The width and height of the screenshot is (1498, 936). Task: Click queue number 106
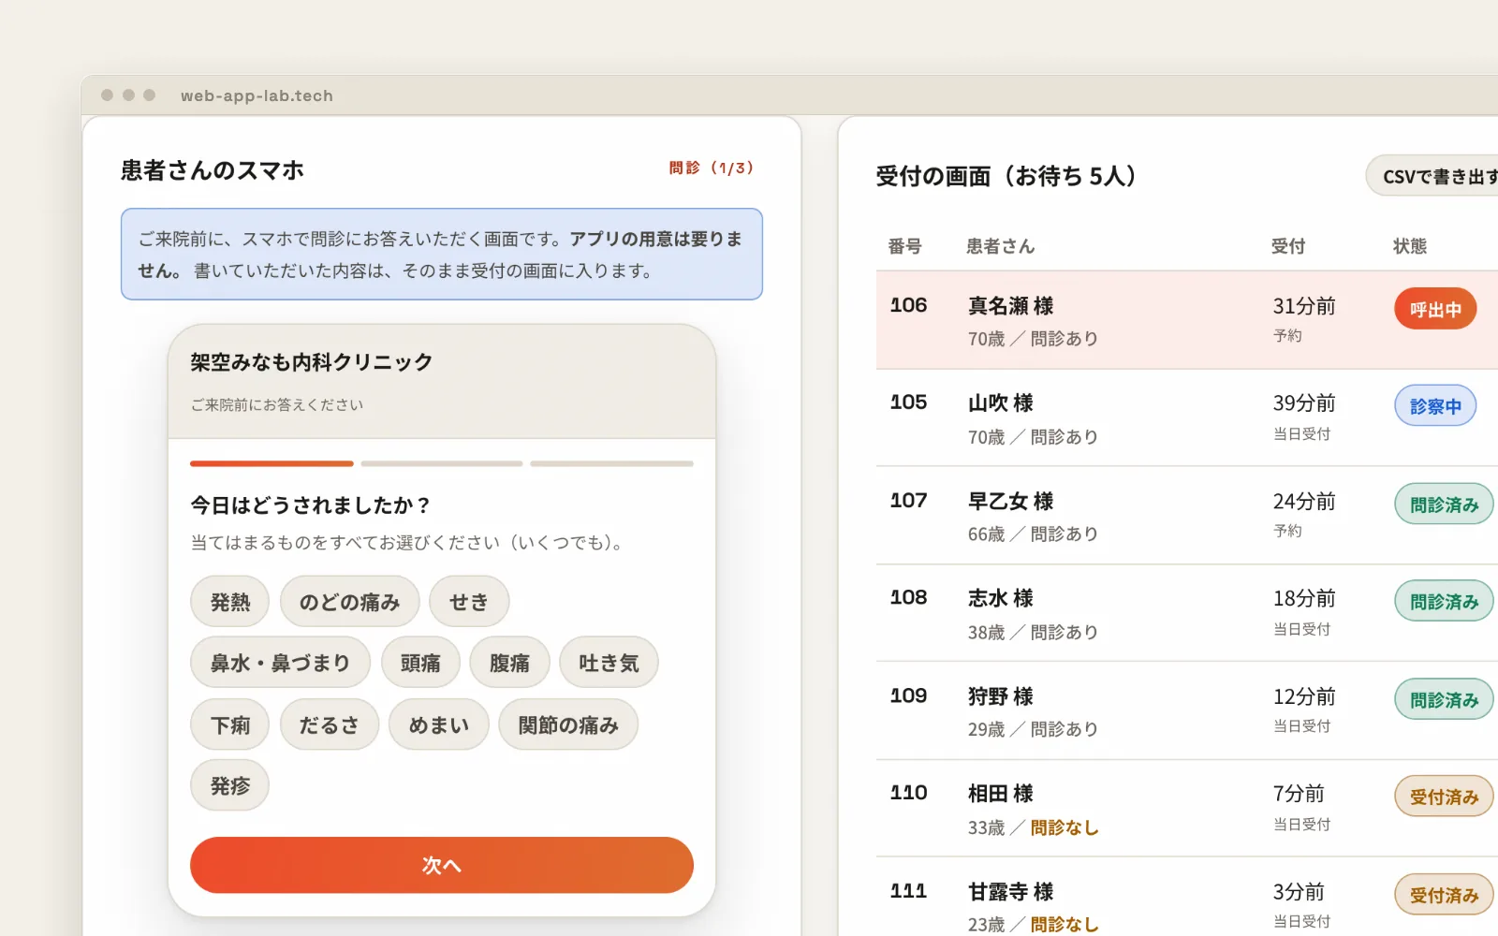point(908,305)
